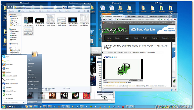Open Calculator from the Start menu

pyautogui.click(x=14, y=87)
